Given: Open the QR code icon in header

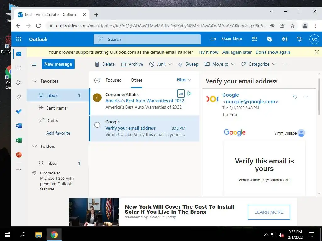Looking at the screenshot, I should pyautogui.click(x=254, y=39).
